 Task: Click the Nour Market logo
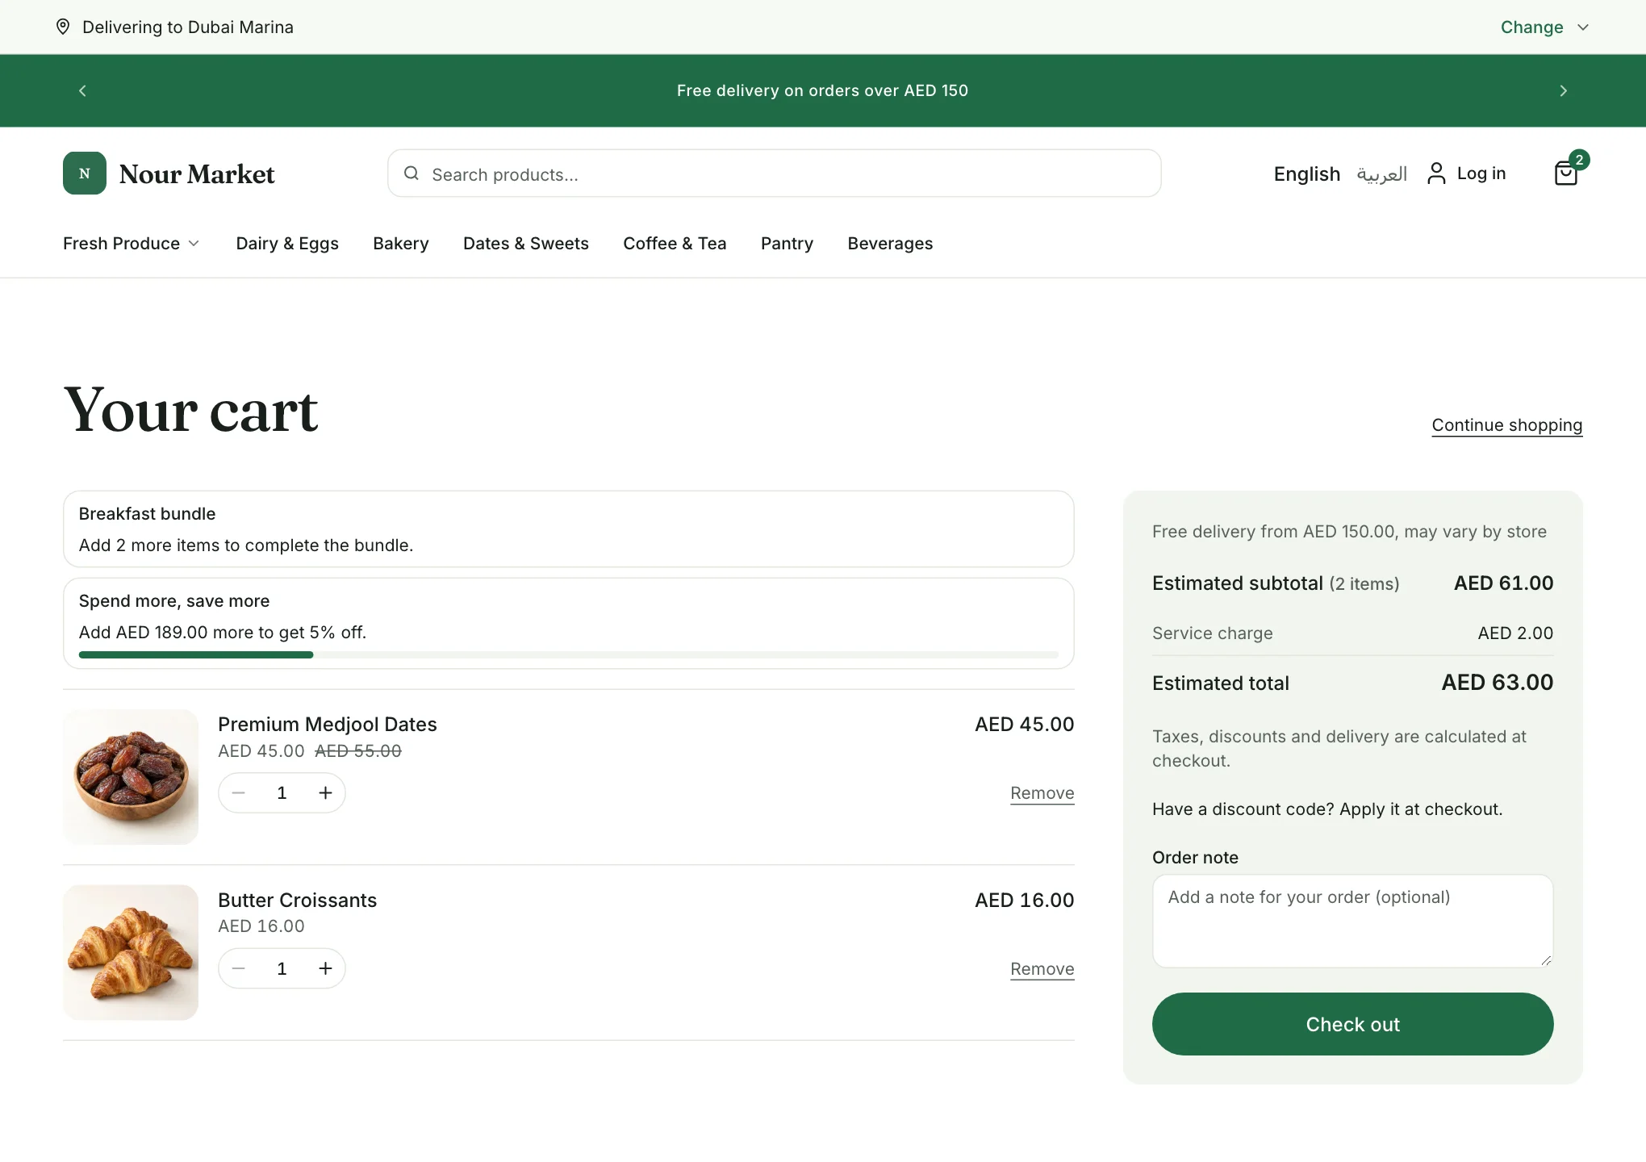point(169,173)
